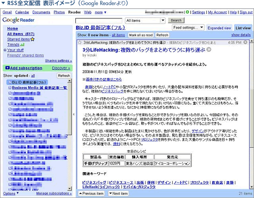The height and width of the screenshot is (198, 254).
Task: Click LifeHack(ライフハック) keyword link
Action: (x=101, y=186)
